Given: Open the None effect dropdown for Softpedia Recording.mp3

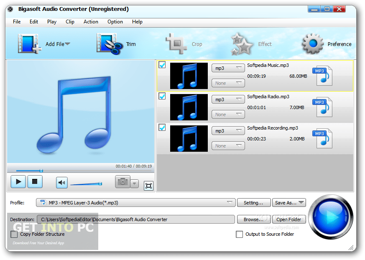Looking at the screenshot, I should click(228, 145).
